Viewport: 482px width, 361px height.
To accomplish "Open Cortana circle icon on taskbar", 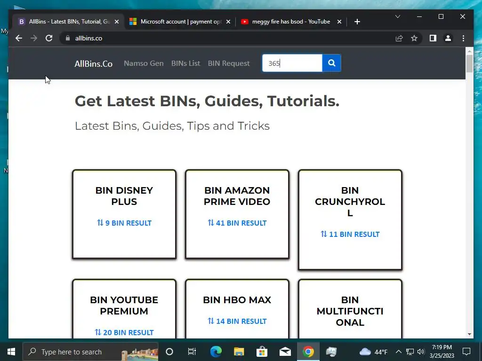I will [169, 352].
